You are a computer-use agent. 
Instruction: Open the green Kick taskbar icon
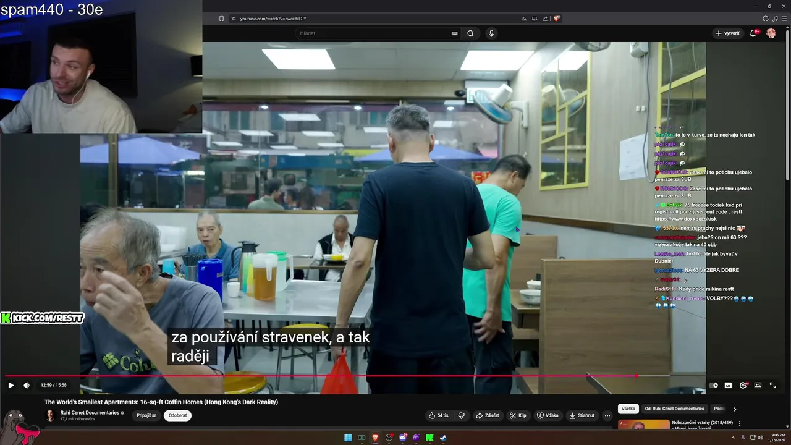(x=429, y=438)
